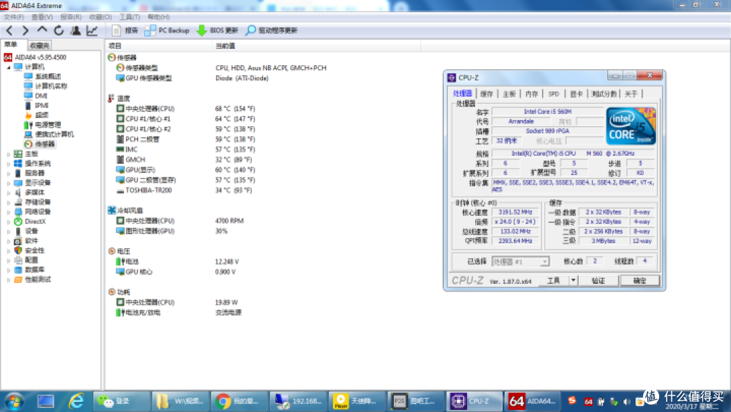This screenshot has width=731, height=412.
Task: Click CPU-Z 确定 button
Action: (640, 281)
